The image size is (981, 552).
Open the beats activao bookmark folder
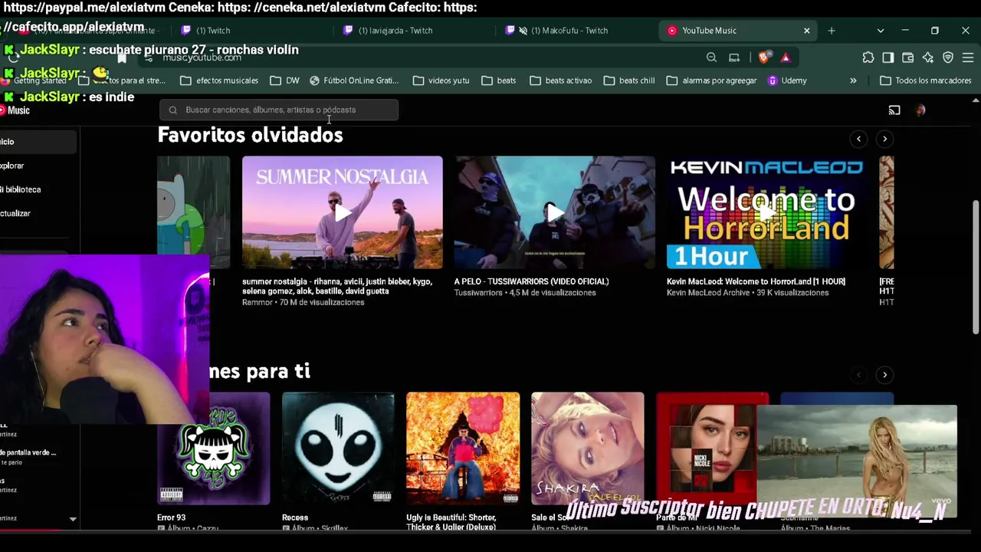pos(560,80)
